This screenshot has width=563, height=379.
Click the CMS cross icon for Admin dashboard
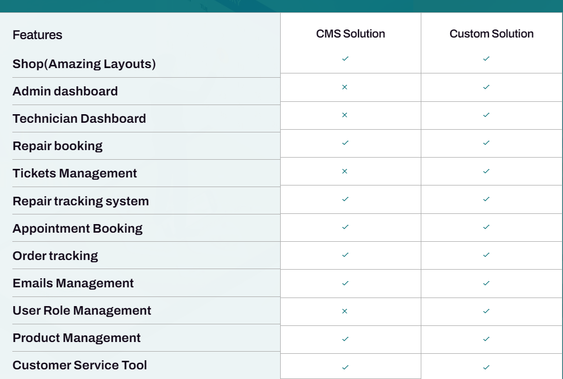345,87
